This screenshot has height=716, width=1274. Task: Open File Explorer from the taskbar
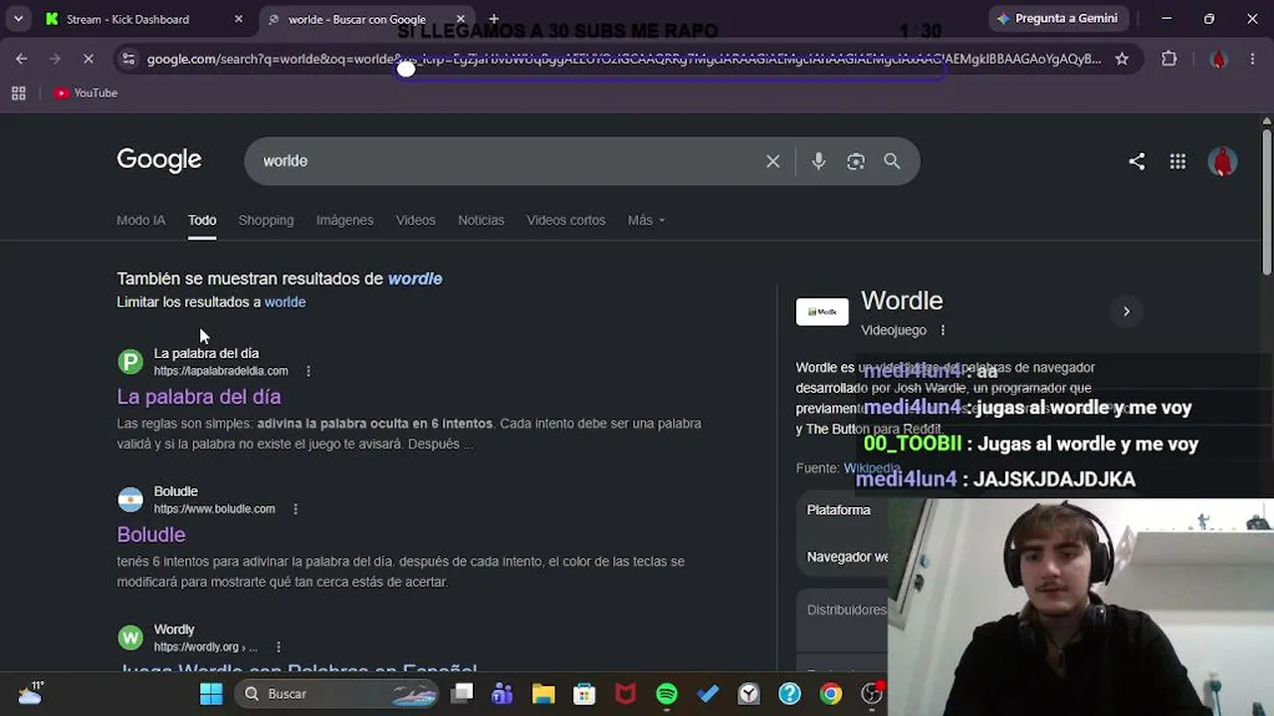click(x=542, y=693)
